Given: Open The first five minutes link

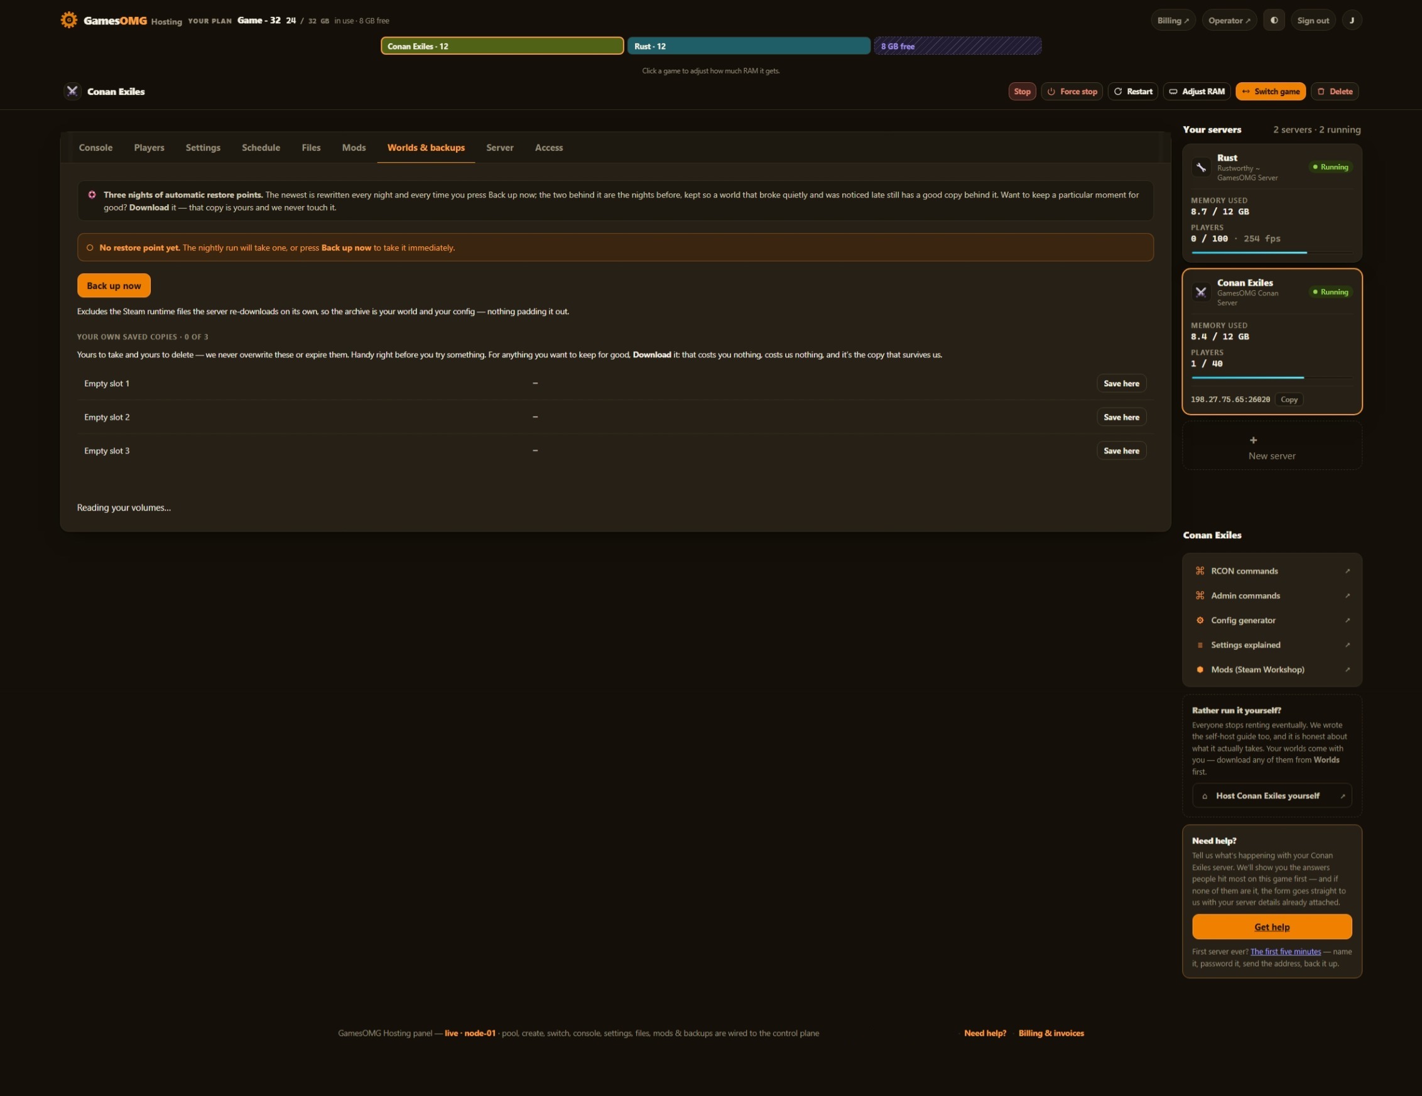Looking at the screenshot, I should point(1285,952).
